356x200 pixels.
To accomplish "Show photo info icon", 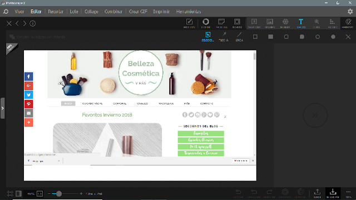I will click(32, 23).
